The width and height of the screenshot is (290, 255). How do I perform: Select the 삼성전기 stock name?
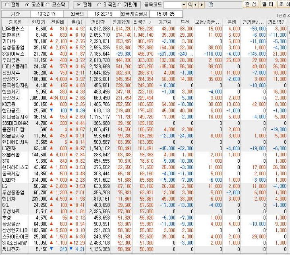11,79
